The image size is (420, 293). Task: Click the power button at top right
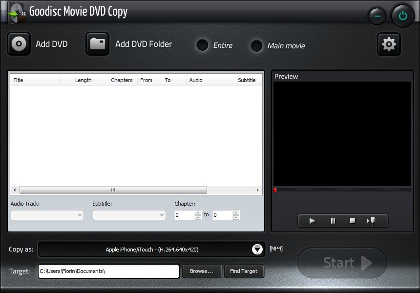click(x=402, y=15)
